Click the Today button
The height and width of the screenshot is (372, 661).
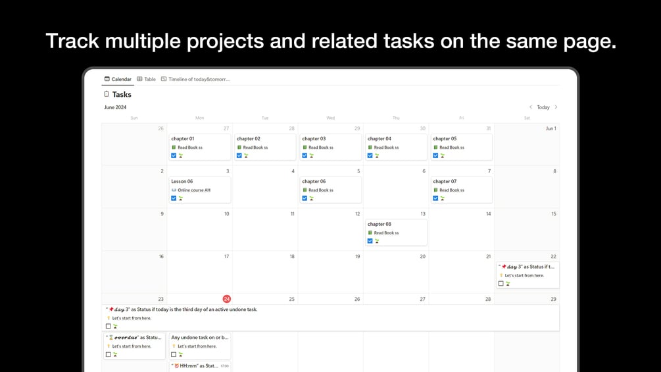click(543, 107)
